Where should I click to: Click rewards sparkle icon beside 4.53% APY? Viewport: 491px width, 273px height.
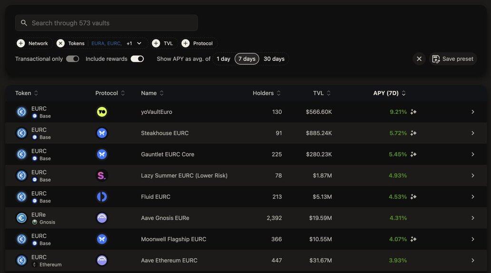point(413,196)
